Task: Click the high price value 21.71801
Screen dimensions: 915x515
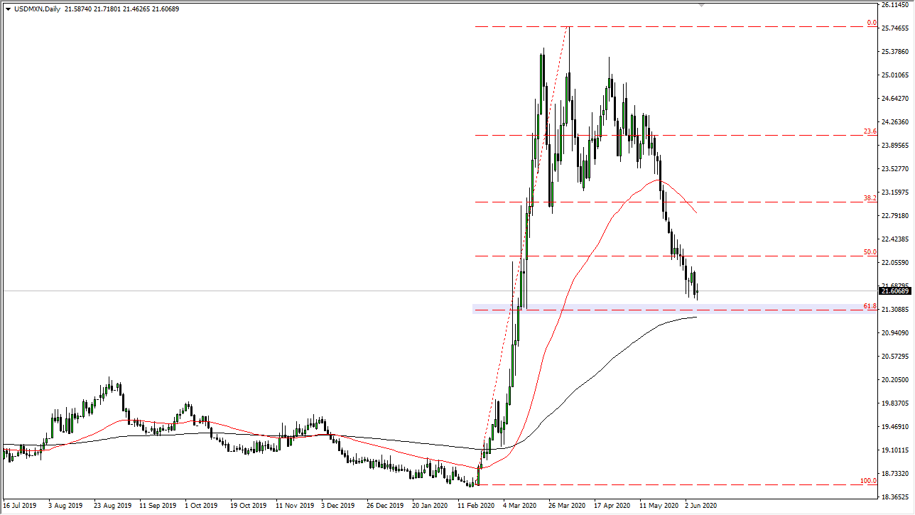Action: tap(107, 9)
